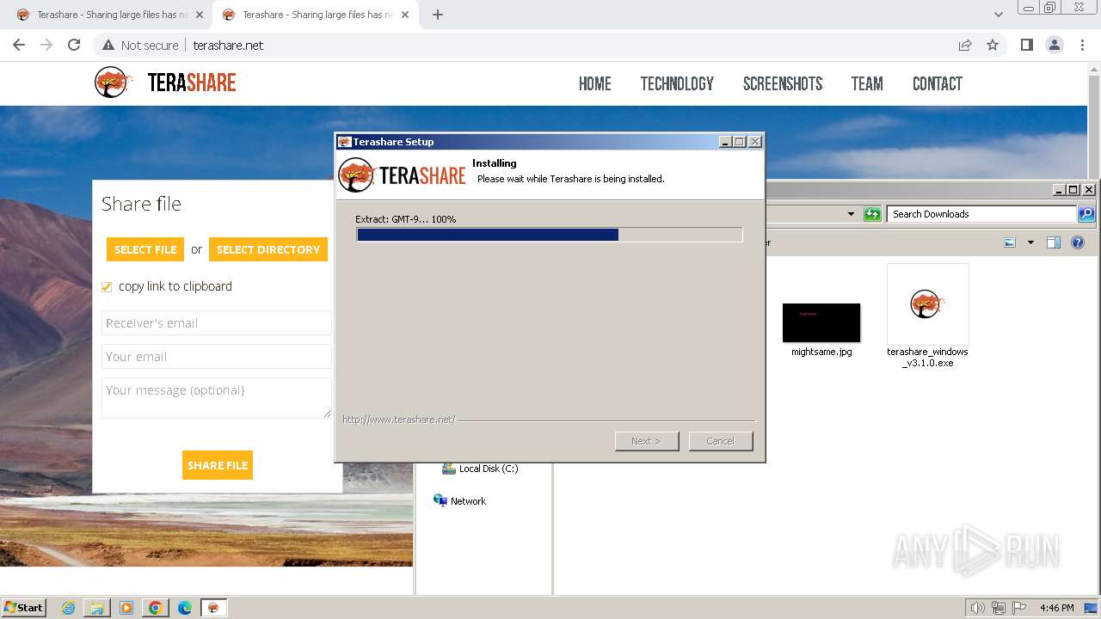Select terashare_windows_v3.1.0.exe file icon
This screenshot has width=1101, height=619.
click(927, 304)
